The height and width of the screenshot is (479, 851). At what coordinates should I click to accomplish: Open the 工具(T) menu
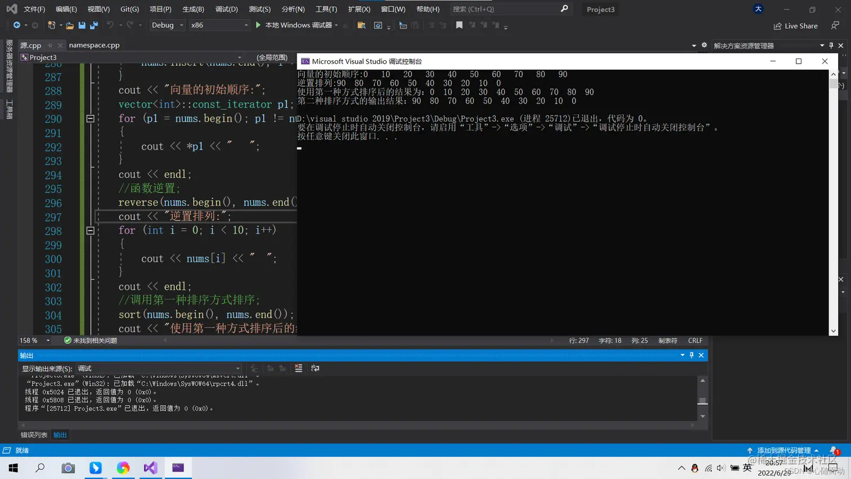click(x=326, y=9)
